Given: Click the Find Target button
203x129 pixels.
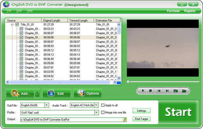Looking at the screenshot, I should (x=141, y=119).
